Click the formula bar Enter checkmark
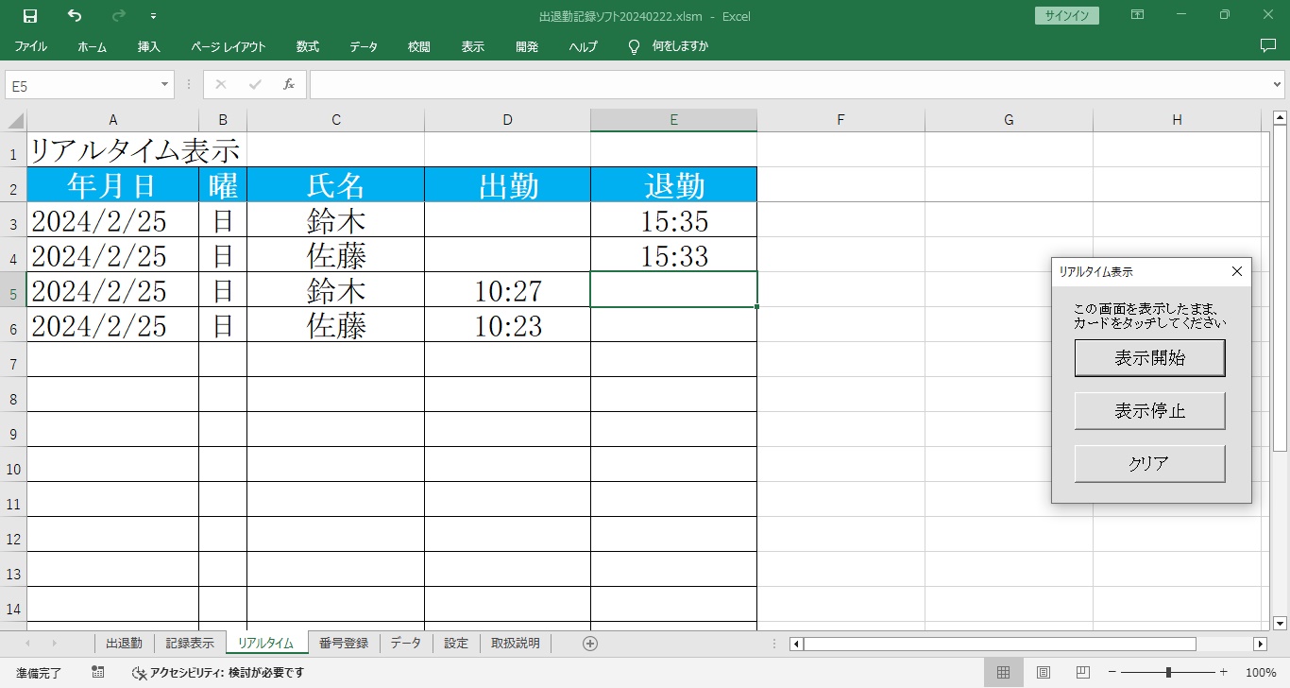This screenshot has width=1290, height=688. [x=255, y=85]
